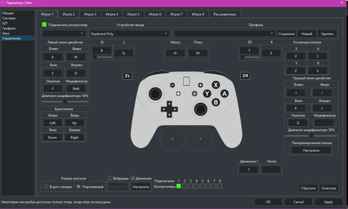Click the ZR trigger icon beside controller

coord(245,76)
